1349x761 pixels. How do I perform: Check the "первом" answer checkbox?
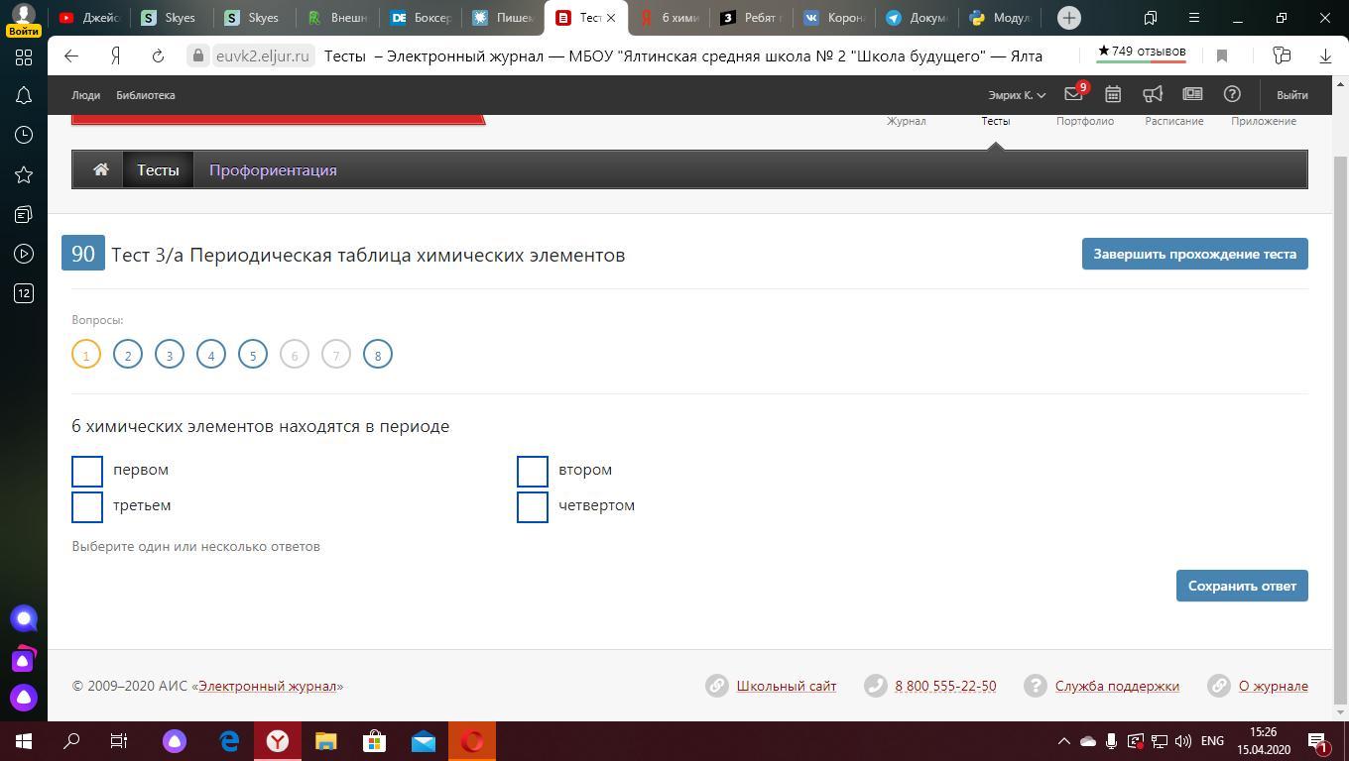click(87, 472)
